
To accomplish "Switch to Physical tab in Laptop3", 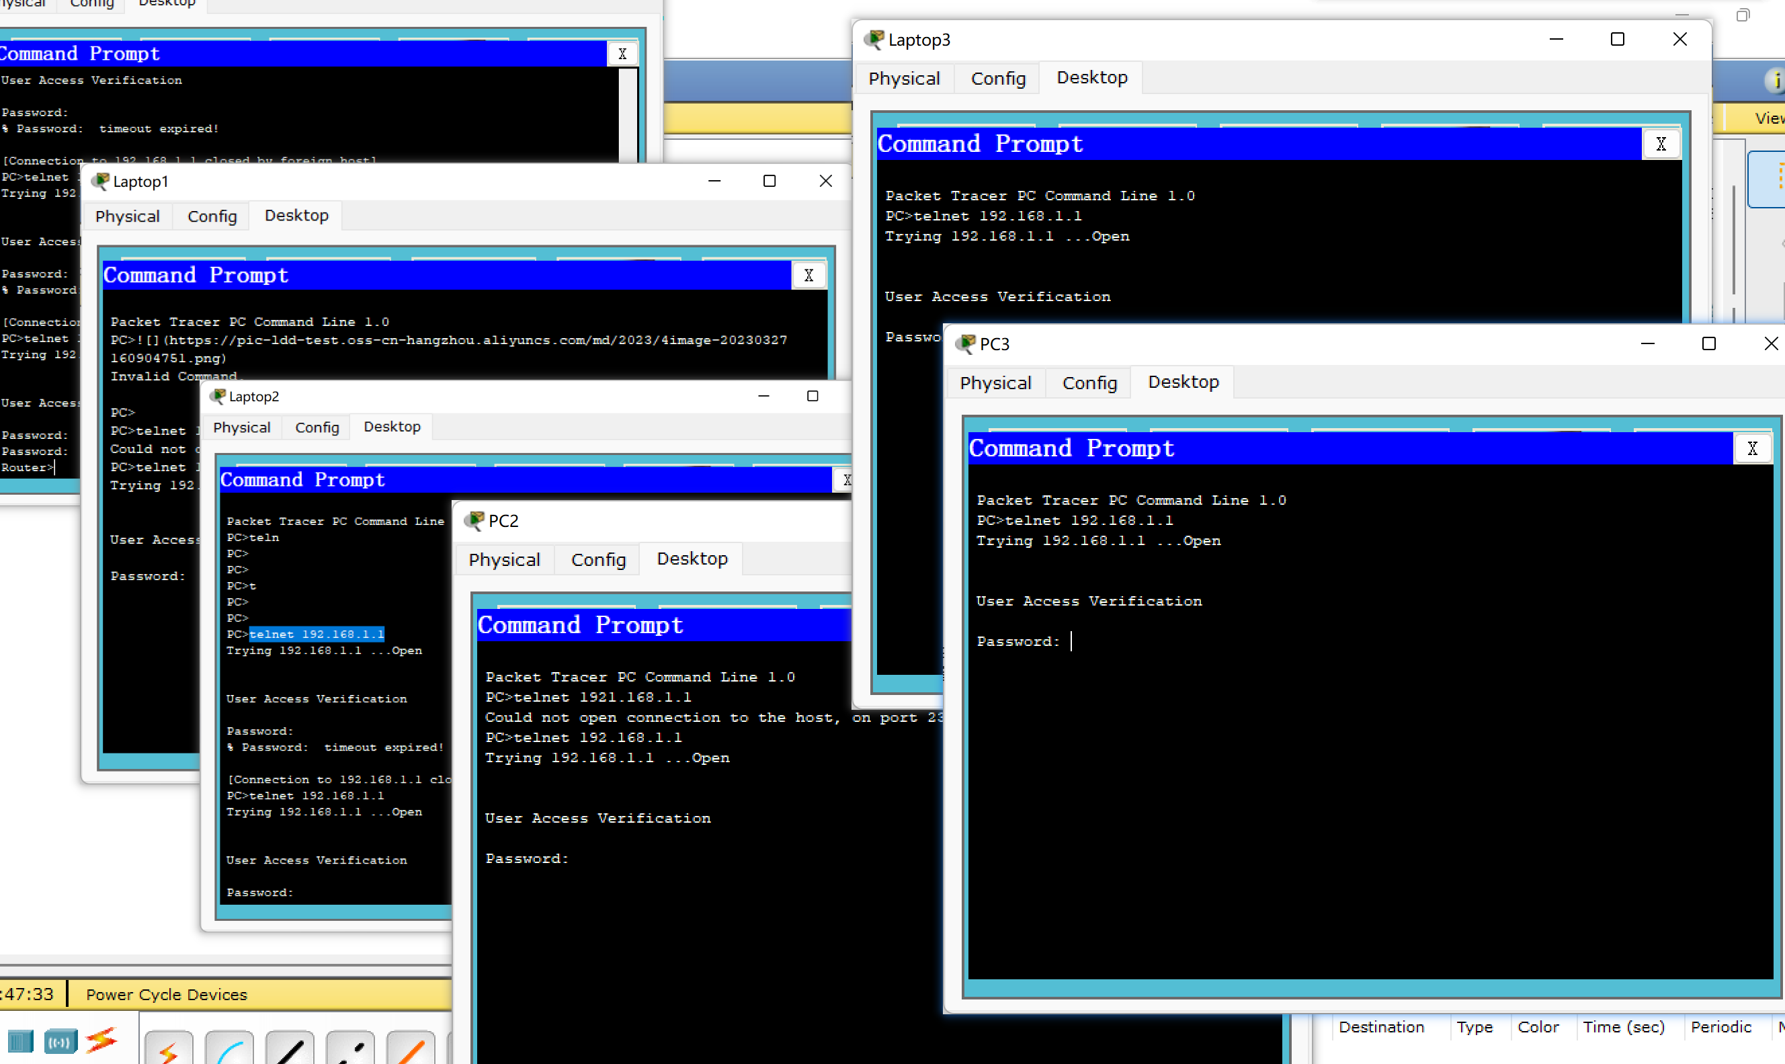I will pos(903,78).
